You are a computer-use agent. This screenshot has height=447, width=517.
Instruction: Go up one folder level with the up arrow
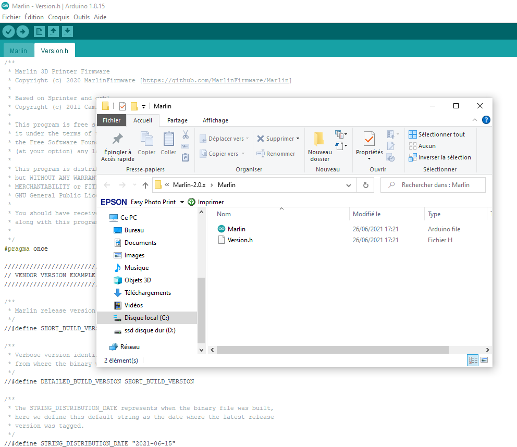click(145, 185)
